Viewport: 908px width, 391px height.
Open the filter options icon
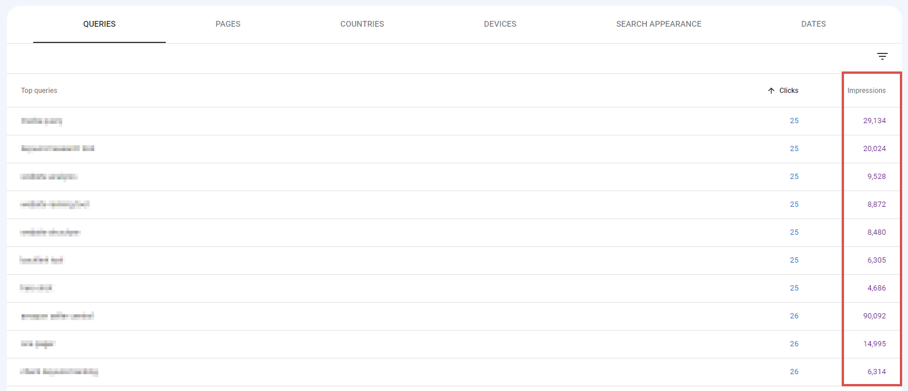(x=882, y=56)
